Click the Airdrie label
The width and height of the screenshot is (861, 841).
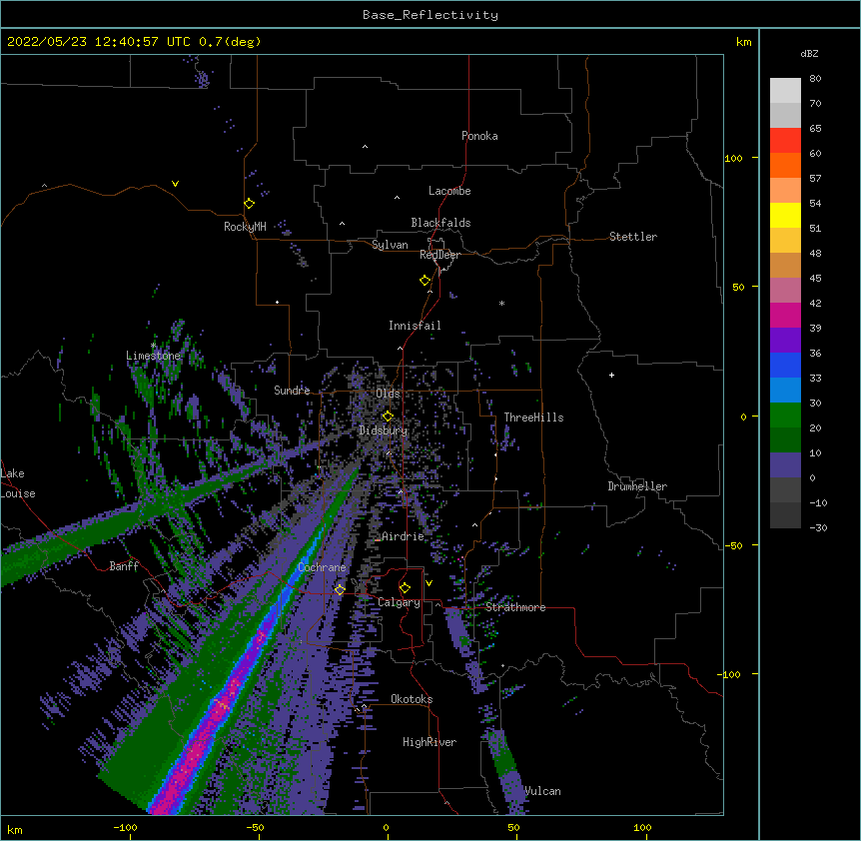point(403,536)
